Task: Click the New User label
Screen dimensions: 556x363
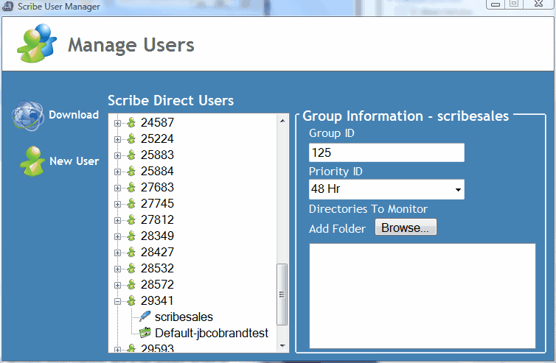Action: [74, 161]
